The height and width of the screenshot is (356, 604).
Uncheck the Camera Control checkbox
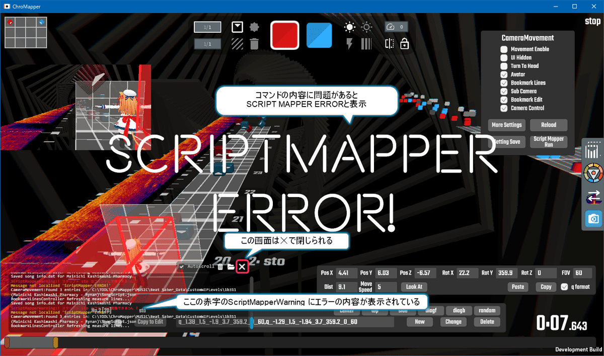pos(504,108)
